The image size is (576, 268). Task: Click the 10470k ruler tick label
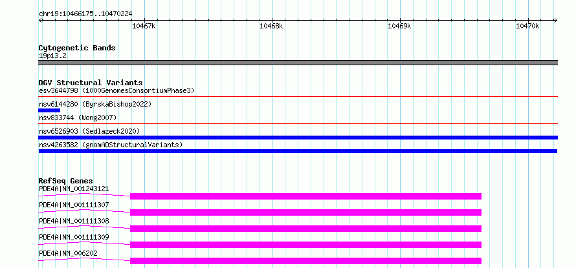pos(527,26)
